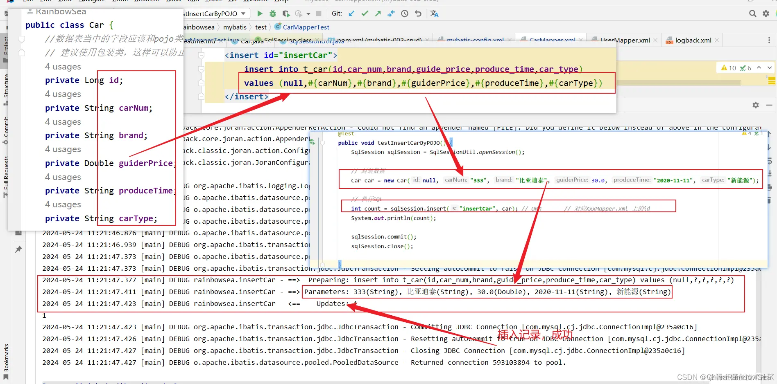The image size is (777, 384).
Task: Click '4 usages' hint above carType field
Action: click(63, 204)
